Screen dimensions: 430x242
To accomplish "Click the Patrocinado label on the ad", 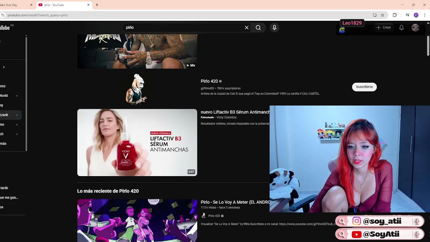I will coord(207,117).
